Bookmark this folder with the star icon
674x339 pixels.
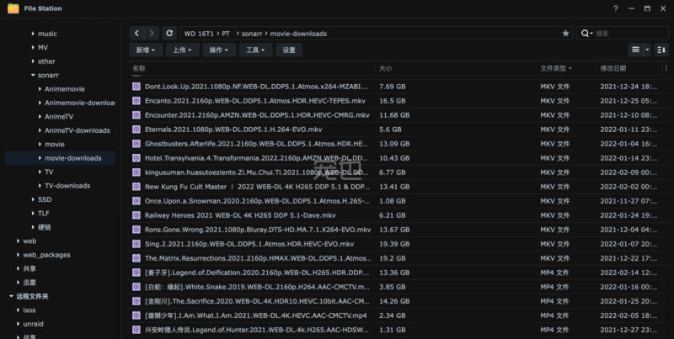pyautogui.click(x=565, y=33)
